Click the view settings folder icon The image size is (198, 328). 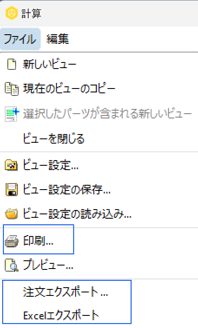[x=11, y=165]
